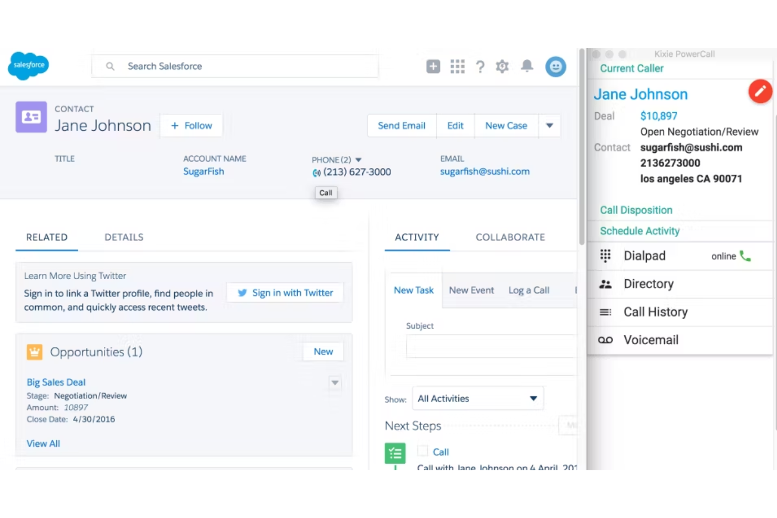Screen dimensions: 777x518
Task: Open Dialpad in Kixie PowerCall
Action: 680,256
